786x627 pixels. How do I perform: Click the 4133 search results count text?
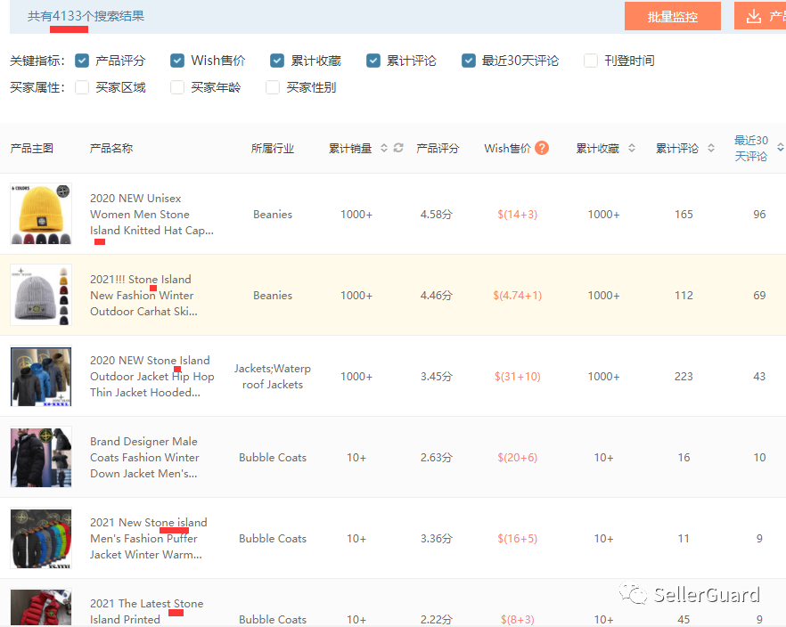click(x=86, y=17)
